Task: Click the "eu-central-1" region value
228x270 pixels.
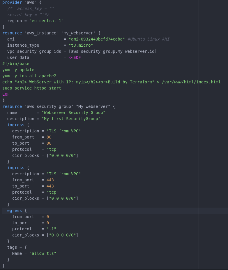Action: point(46,21)
